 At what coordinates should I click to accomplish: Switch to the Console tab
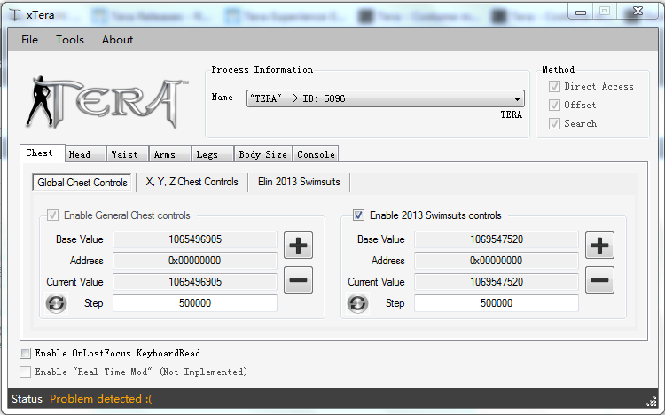316,154
